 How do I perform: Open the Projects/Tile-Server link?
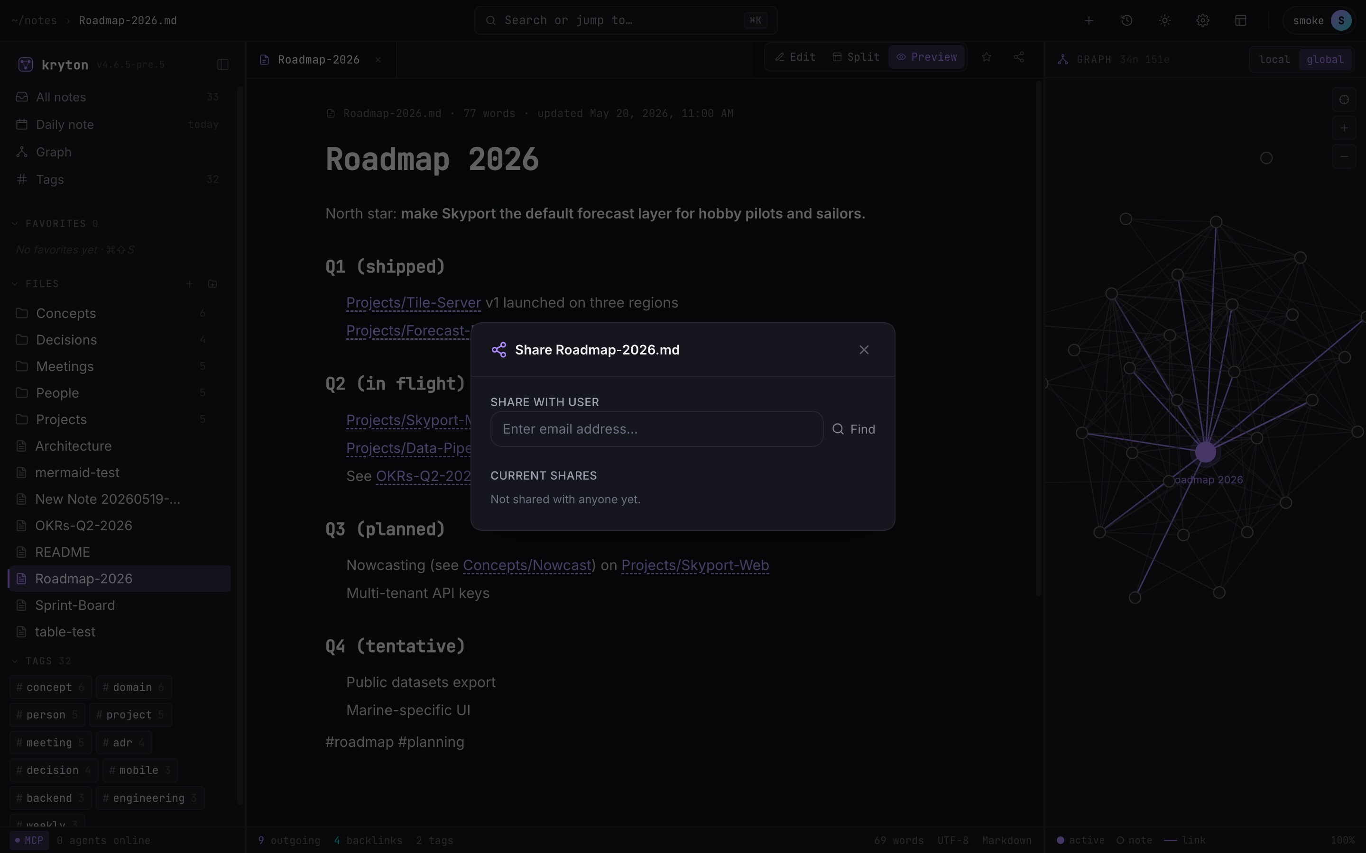coord(413,303)
